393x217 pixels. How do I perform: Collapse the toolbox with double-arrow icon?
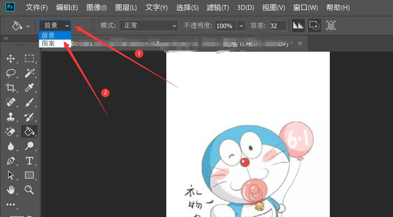tap(6, 38)
